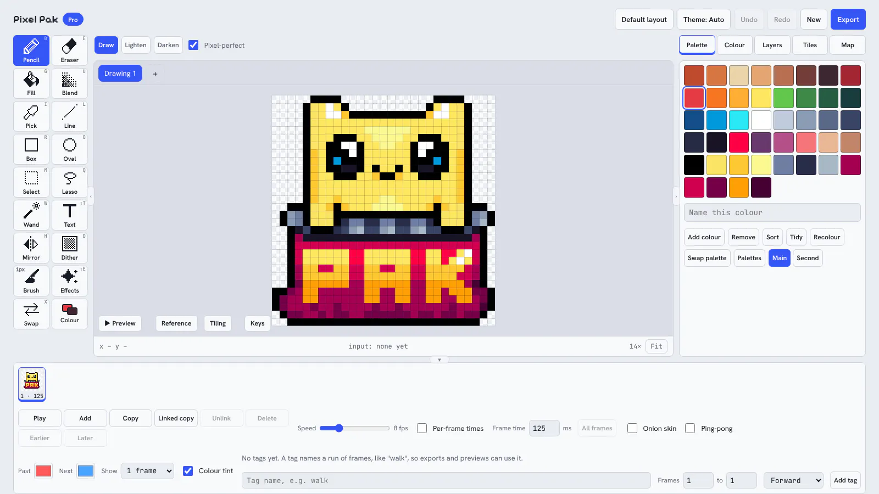879x494 pixels.
Task: Click the Add colour button
Action: [704, 237]
